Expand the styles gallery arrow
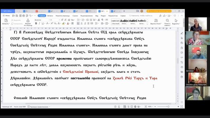Screen dimensions: 210x118 click(147, 24)
